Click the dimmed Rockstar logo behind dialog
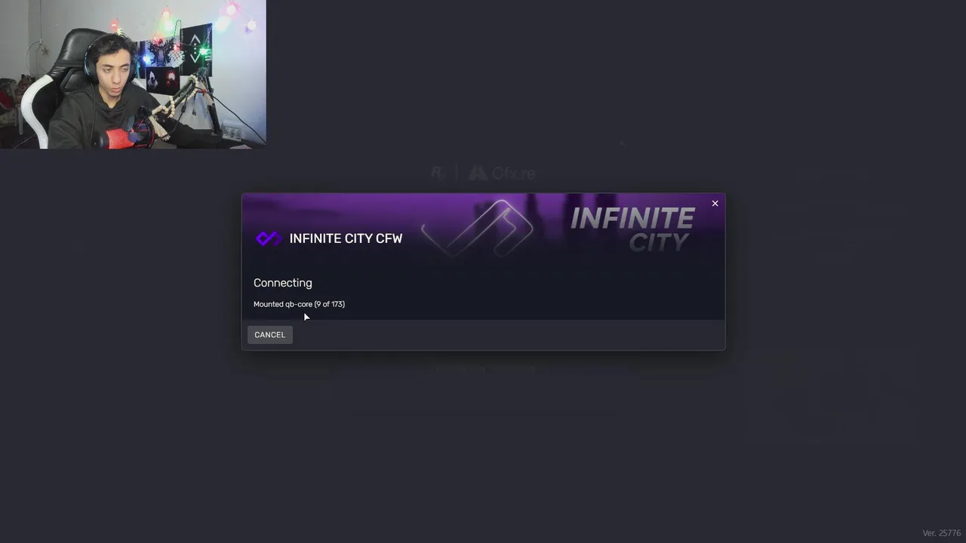The image size is (966, 543). point(438,173)
